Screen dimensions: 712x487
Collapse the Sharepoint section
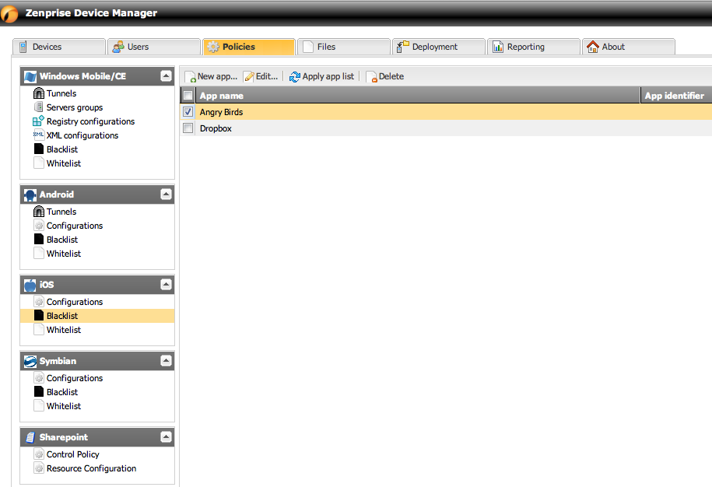166,437
